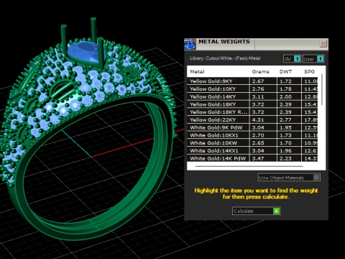Click the 1.95 DWT value
Screen dimensions: 345x259
(x=285, y=127)
